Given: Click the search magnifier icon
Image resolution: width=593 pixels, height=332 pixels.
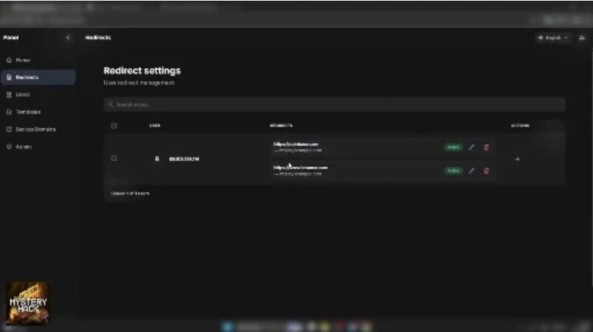Looking at the screenshot, I should [x=110, y=104].
